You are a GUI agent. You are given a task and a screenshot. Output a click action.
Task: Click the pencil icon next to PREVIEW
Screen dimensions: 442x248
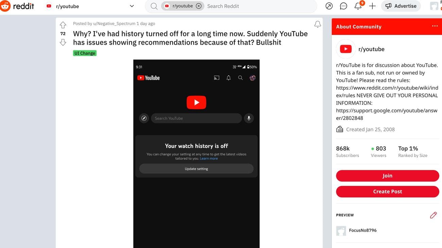tap(433, 215)
